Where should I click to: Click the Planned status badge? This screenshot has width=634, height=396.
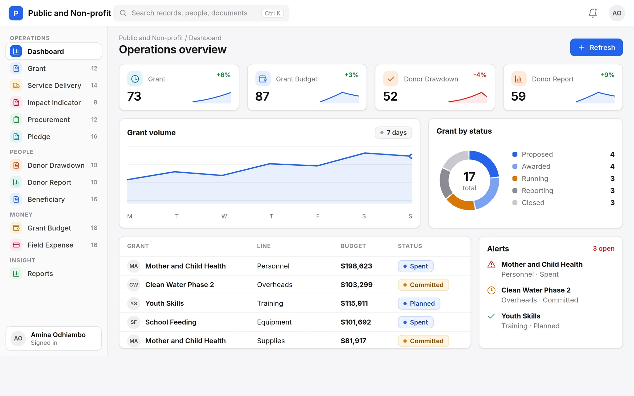click(419, 304)
